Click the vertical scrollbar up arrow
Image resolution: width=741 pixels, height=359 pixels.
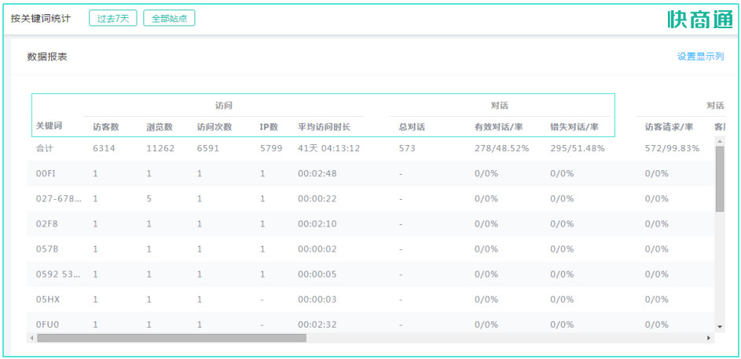(719, 141)
